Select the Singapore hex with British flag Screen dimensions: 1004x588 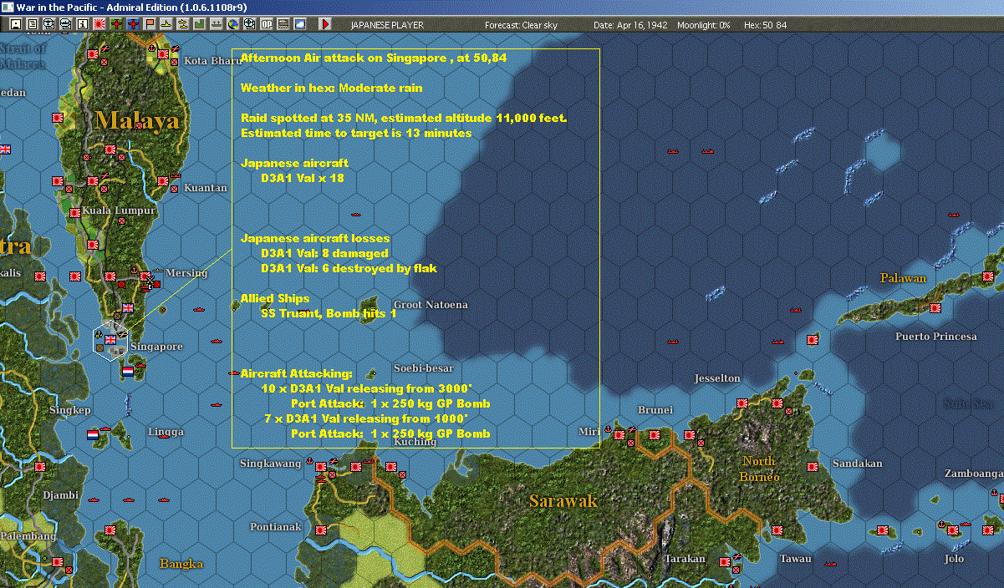click(x=110, y=341)
